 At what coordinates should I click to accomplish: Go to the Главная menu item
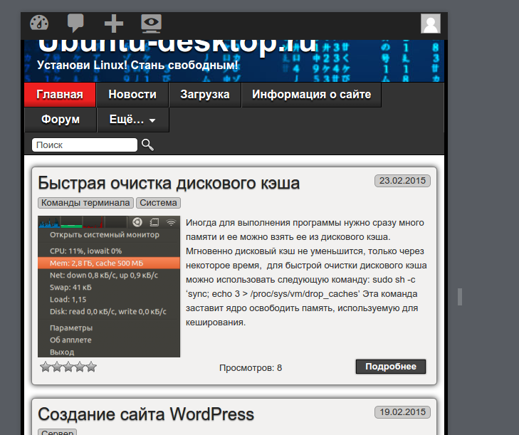tap(60, 95)
